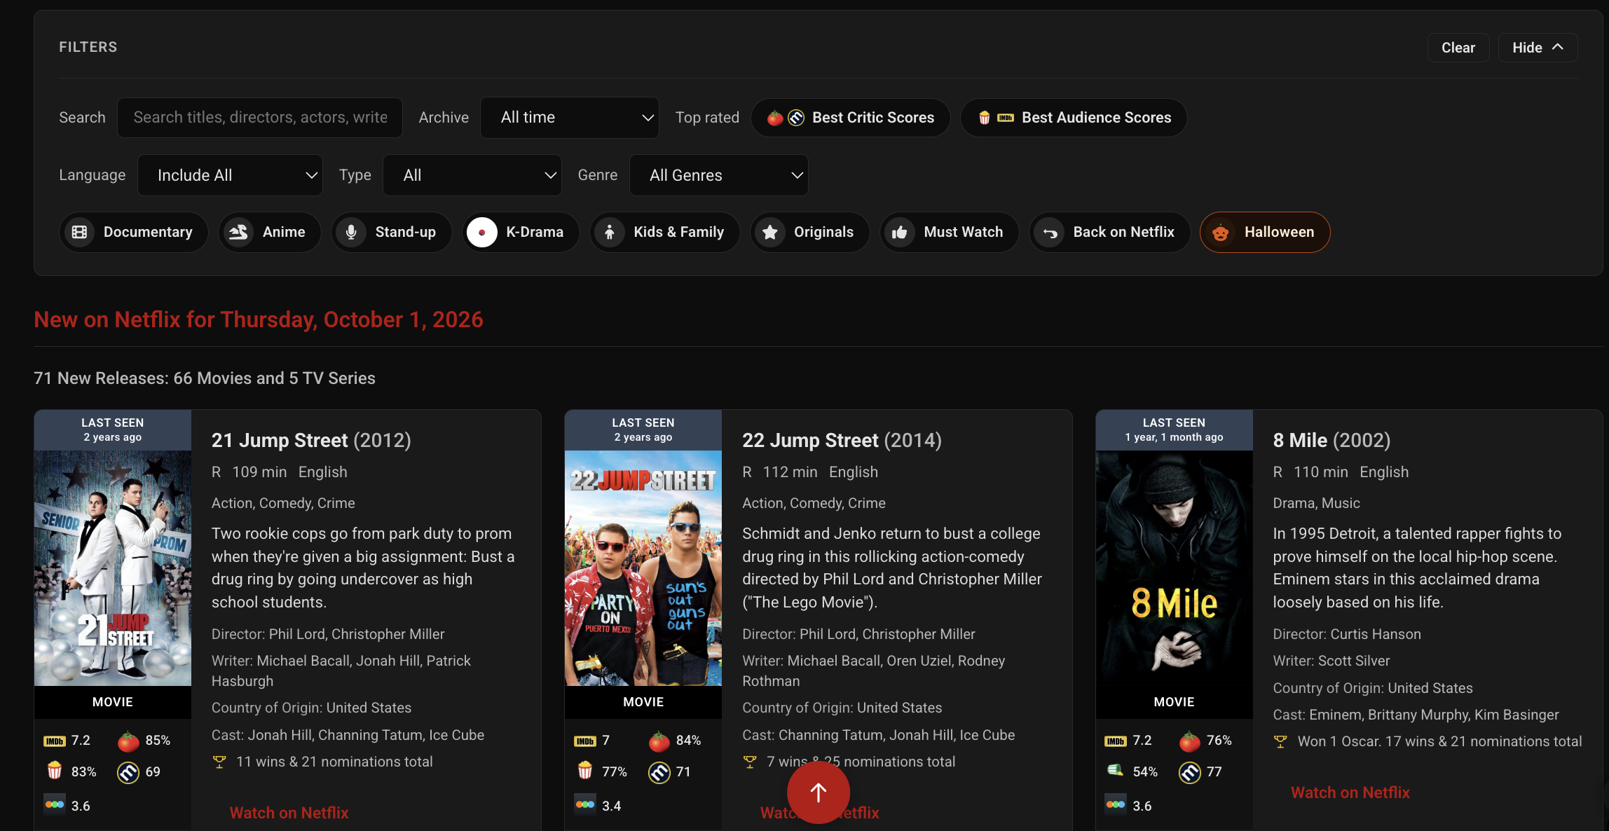Click Rotten Tomatoes icon for 21 Jump Street
This screenshot has width=1609, height=831.
click(128, 741)
